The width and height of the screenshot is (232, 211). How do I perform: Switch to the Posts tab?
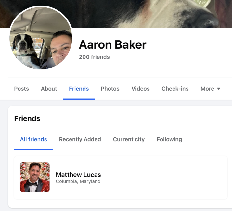tap(21, 89)
